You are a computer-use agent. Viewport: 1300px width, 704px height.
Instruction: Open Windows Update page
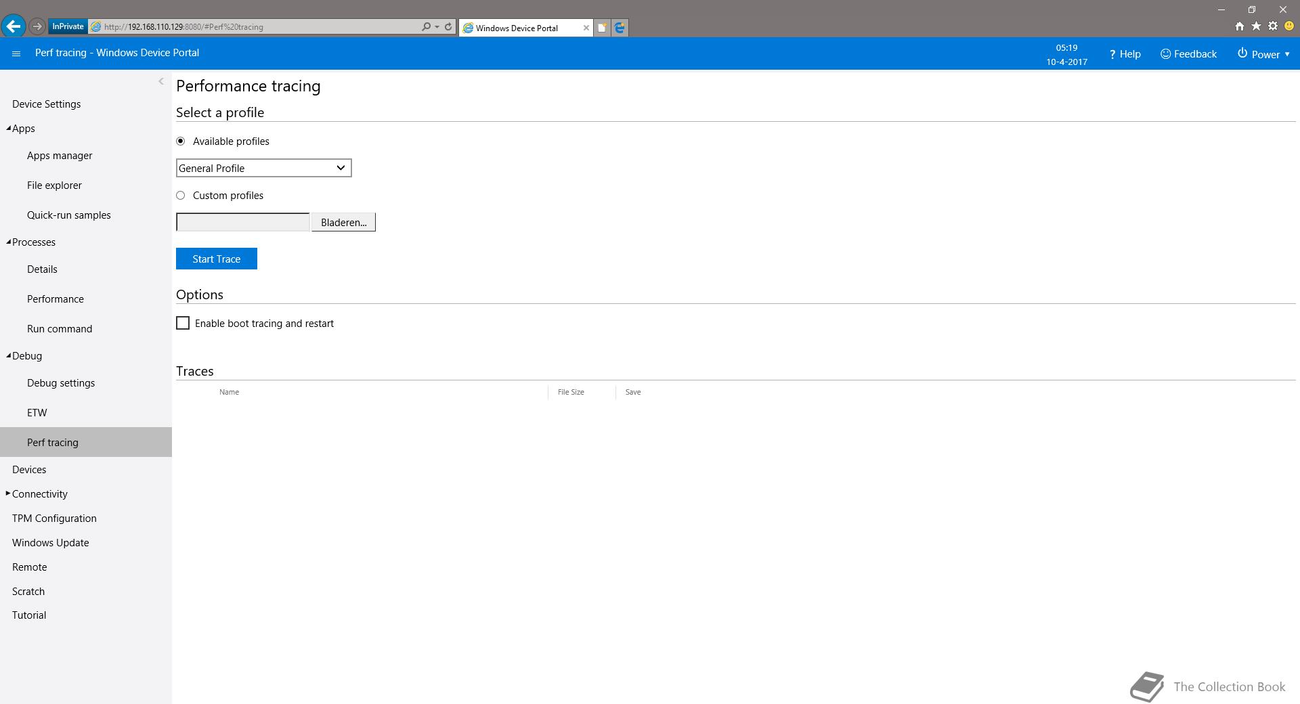pyautogui.click(x=51, y=543)
